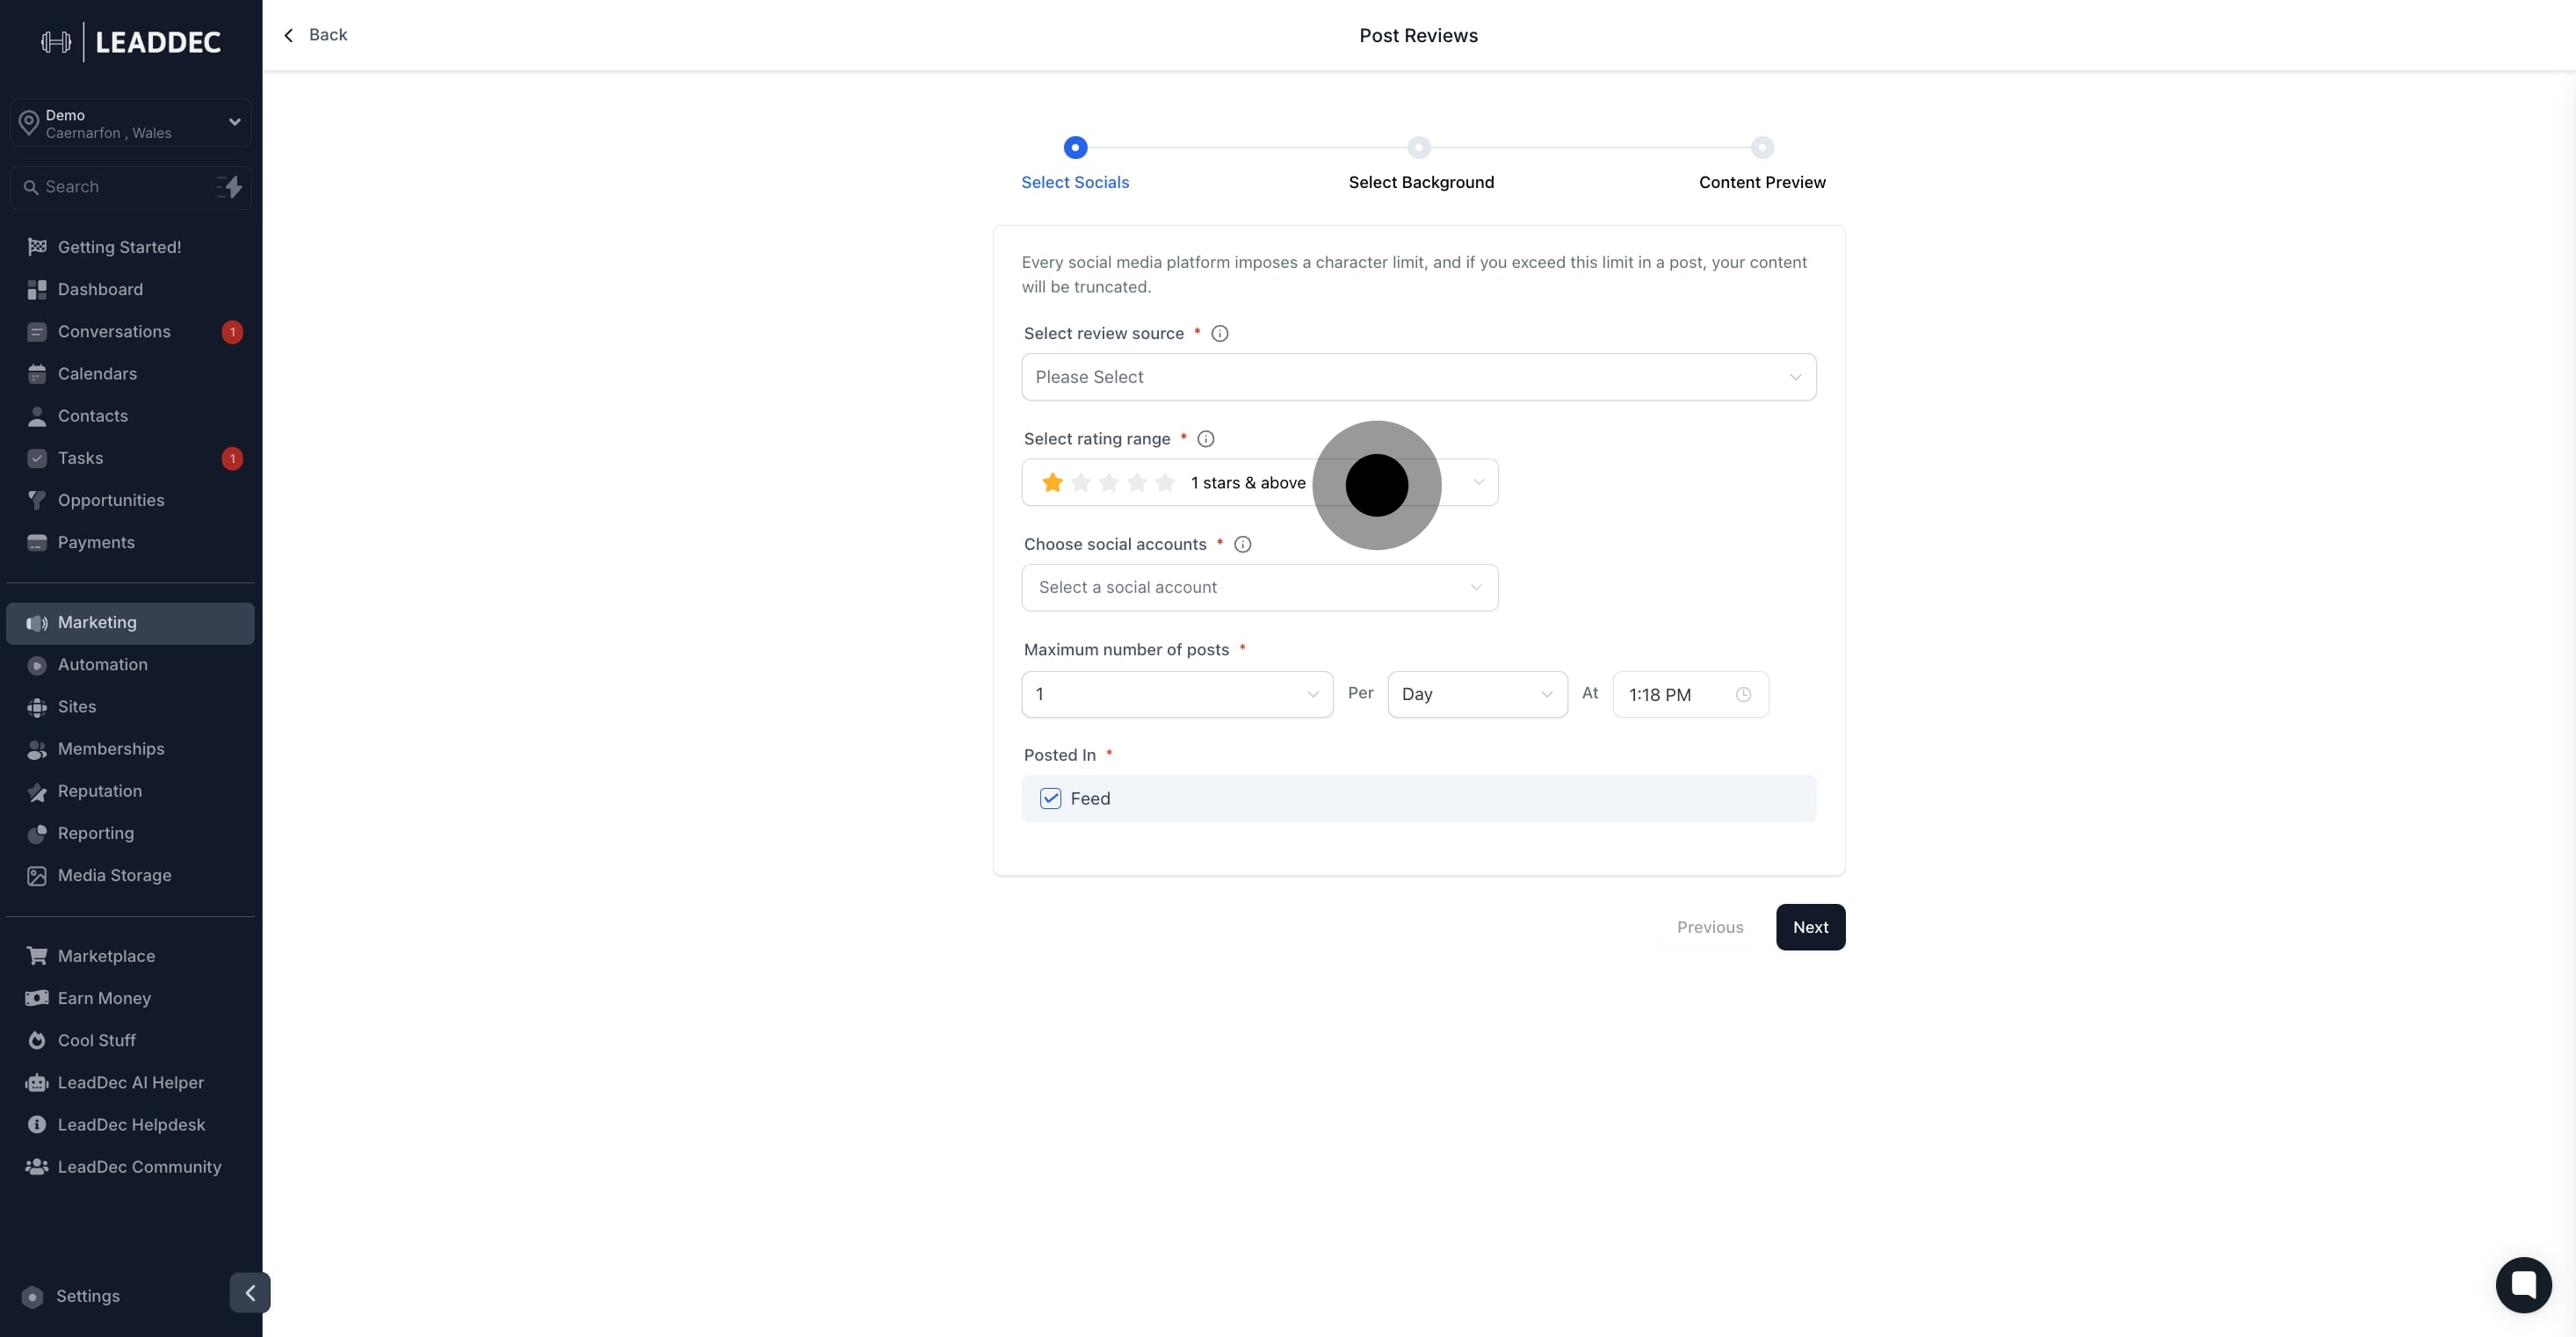Screen dimensions: 2576x1337
Task: Click the Marketplace cart icon
Action: (37, 956)
